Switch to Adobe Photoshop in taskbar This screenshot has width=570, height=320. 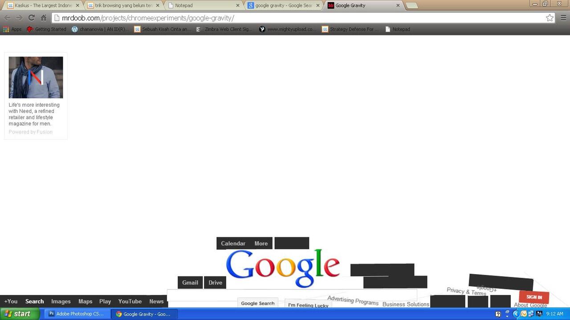pos(76,314)
